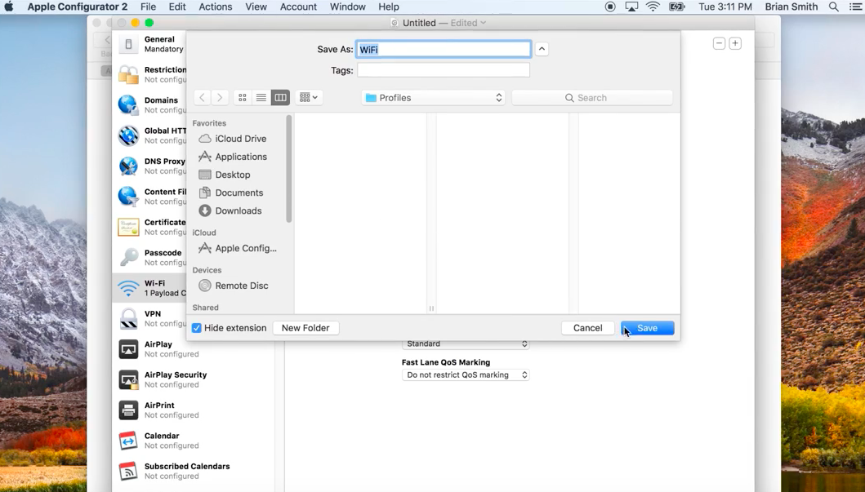Screen dimensions: 865x492
Task: Select the General payload icon
Action: click(x=128, y=44)
